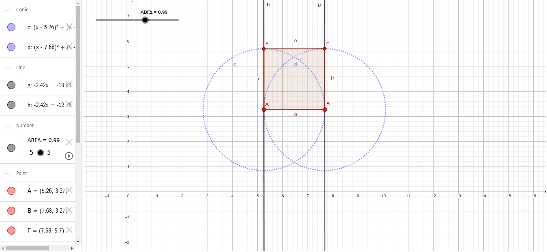Select the equation of conic c
547x252 pixels.
coord(51,28)
